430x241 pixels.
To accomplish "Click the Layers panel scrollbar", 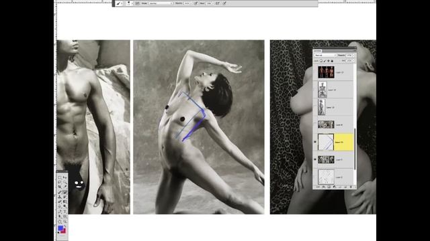I will (355, 149).
